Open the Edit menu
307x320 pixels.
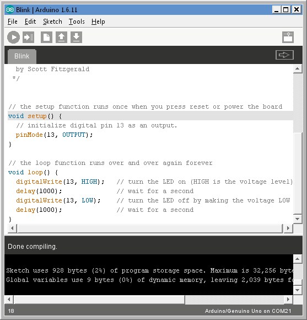pyautogui.click(x=30, y=22)
